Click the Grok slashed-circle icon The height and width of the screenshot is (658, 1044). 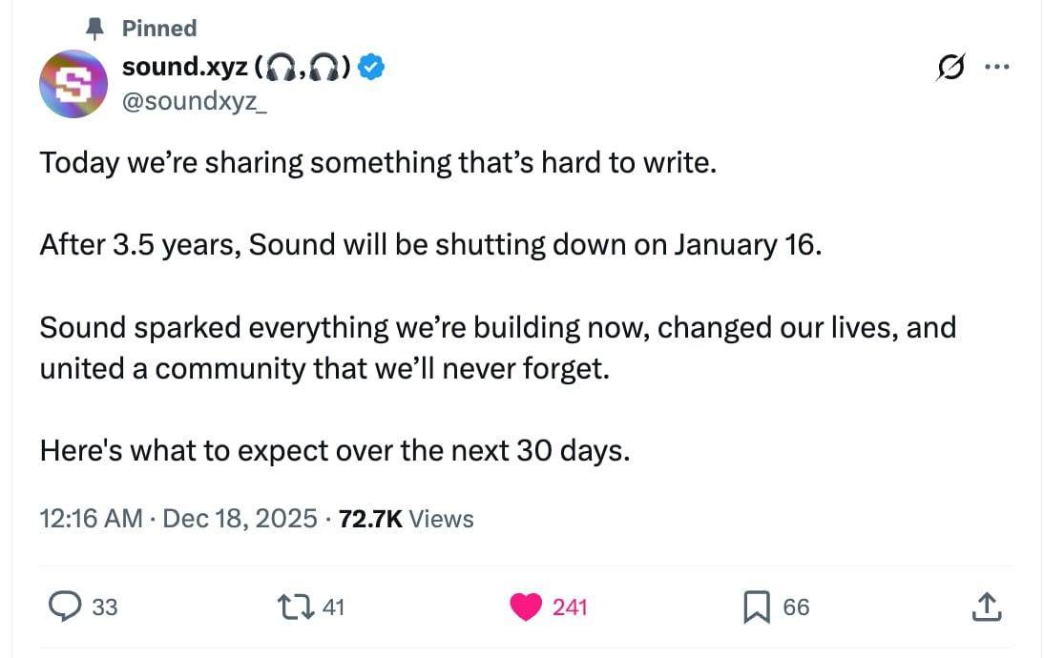[x=950, y=68]
